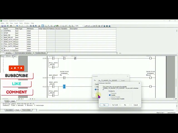Select the SEMI_AUTO_RELAY contact on rung 0010
Screen dimensions: 178x133
tap(53, 86)
